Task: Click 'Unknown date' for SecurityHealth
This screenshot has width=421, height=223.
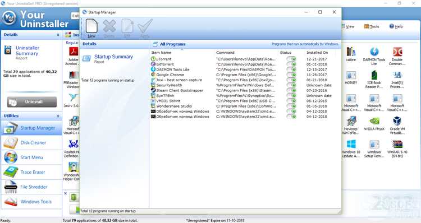Action: tap(319, 85)
